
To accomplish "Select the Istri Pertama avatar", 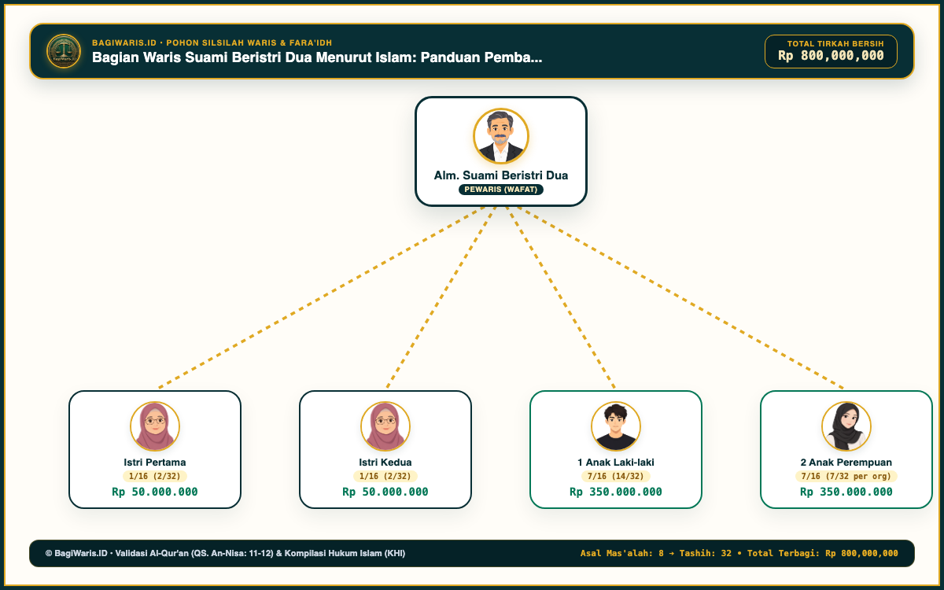I will [155, 426].
